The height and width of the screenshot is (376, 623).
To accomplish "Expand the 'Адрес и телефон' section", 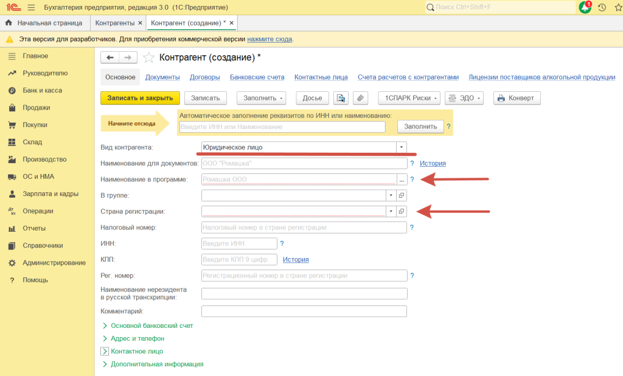I will click(137, 338).
